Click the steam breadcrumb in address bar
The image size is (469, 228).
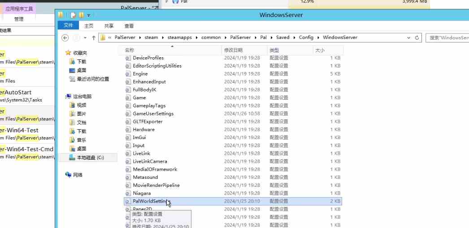[x=151, y=38]
